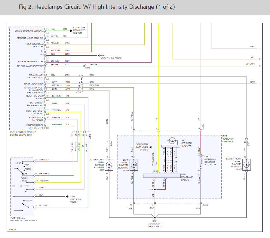Click the G201 left kick panel ground symbol
The width and height of the screenshot is (270, 238).
click(67, 196)
